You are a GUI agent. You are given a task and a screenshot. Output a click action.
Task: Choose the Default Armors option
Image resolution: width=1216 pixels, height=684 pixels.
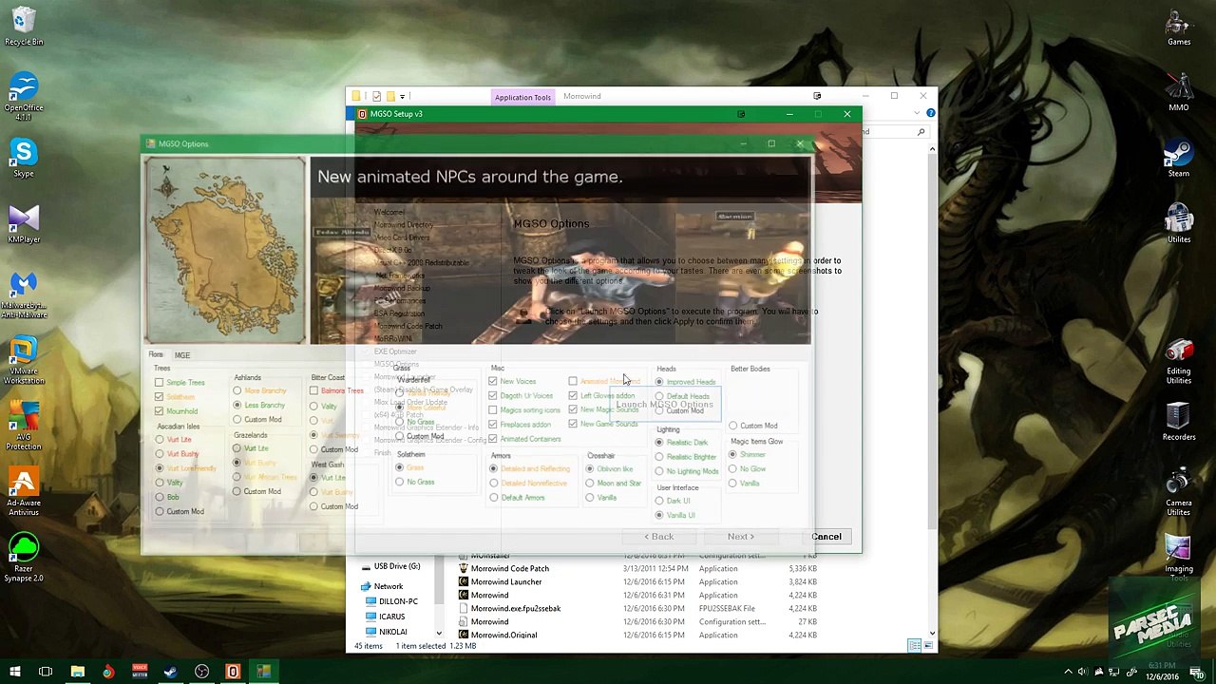[494, 498]
